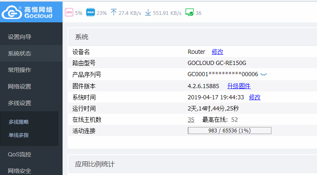
Task: Click the 系统时间 row label
Action: (84, 97)
